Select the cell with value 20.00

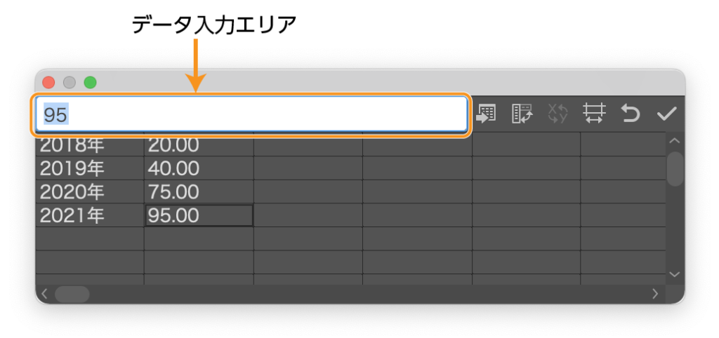tap(198, 145)
